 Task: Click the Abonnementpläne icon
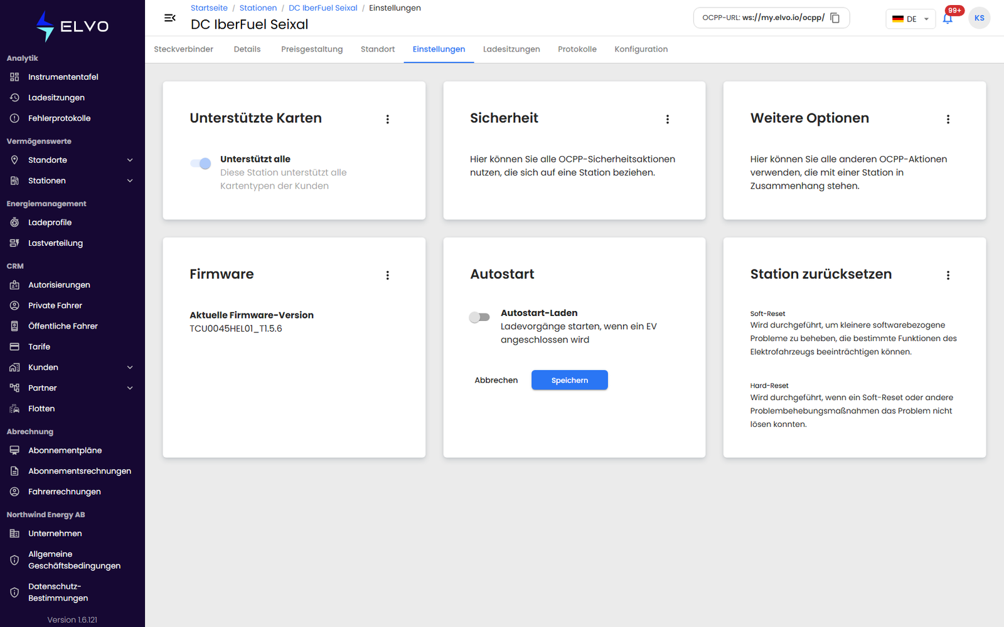coord(14,450)
